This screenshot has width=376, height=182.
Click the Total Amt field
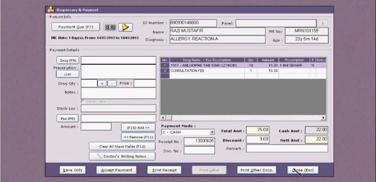click(x=258, y=130)
